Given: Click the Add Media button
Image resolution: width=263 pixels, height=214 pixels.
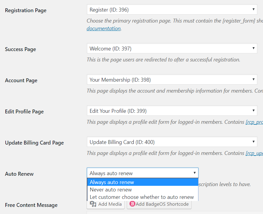Looking at the screenshot, I should pos(106,204).
